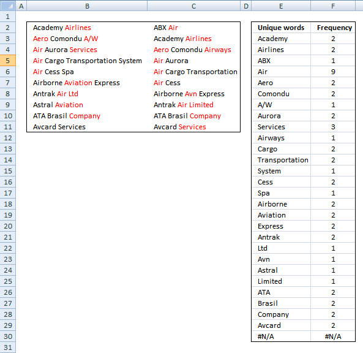Click unique word 'Services' in column E
363x353 pixels.
(281, 127)
